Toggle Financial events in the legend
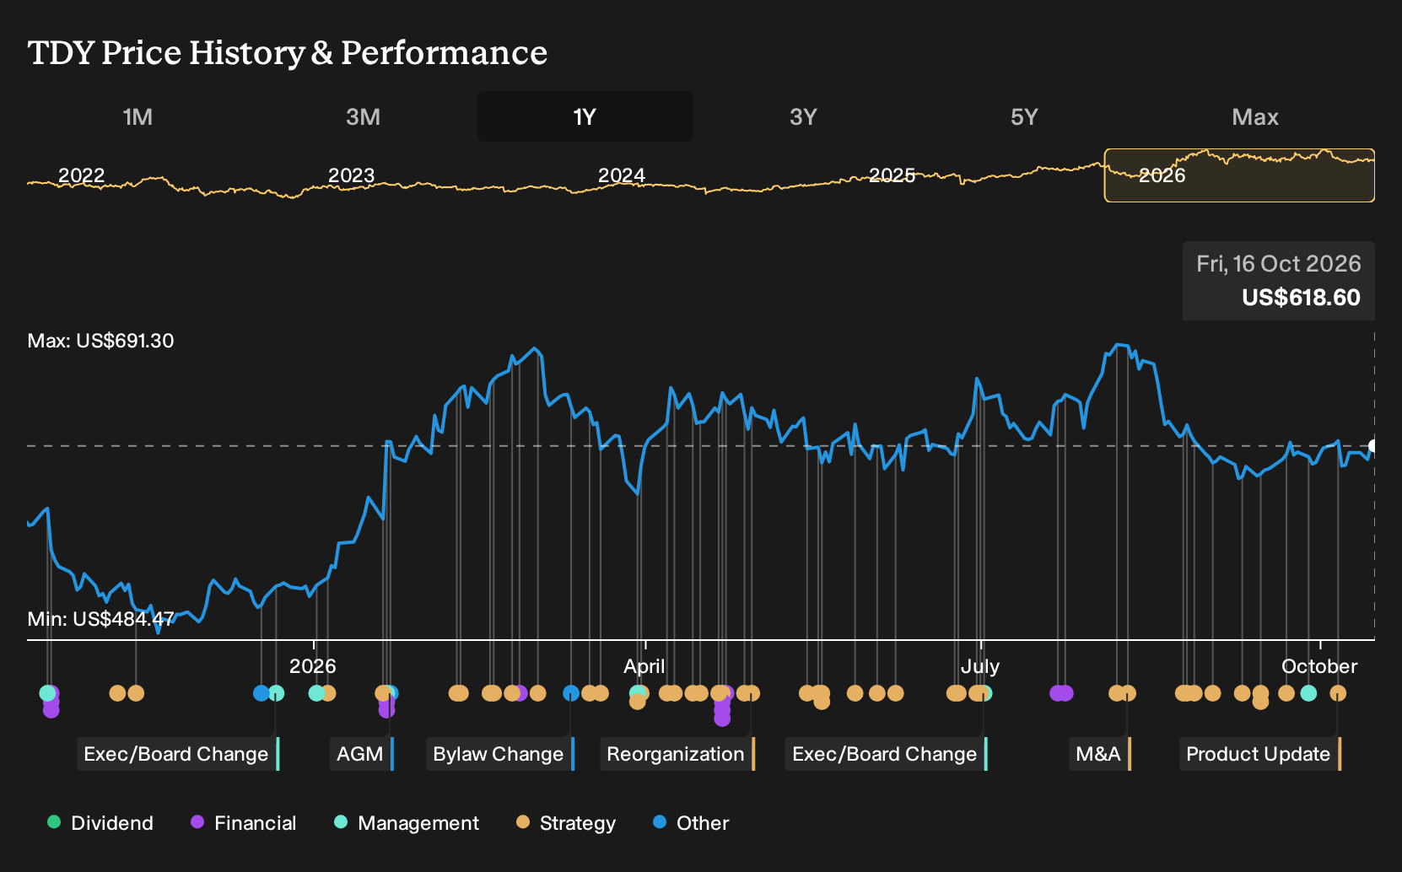1402x872 pixels. [243, 823]
